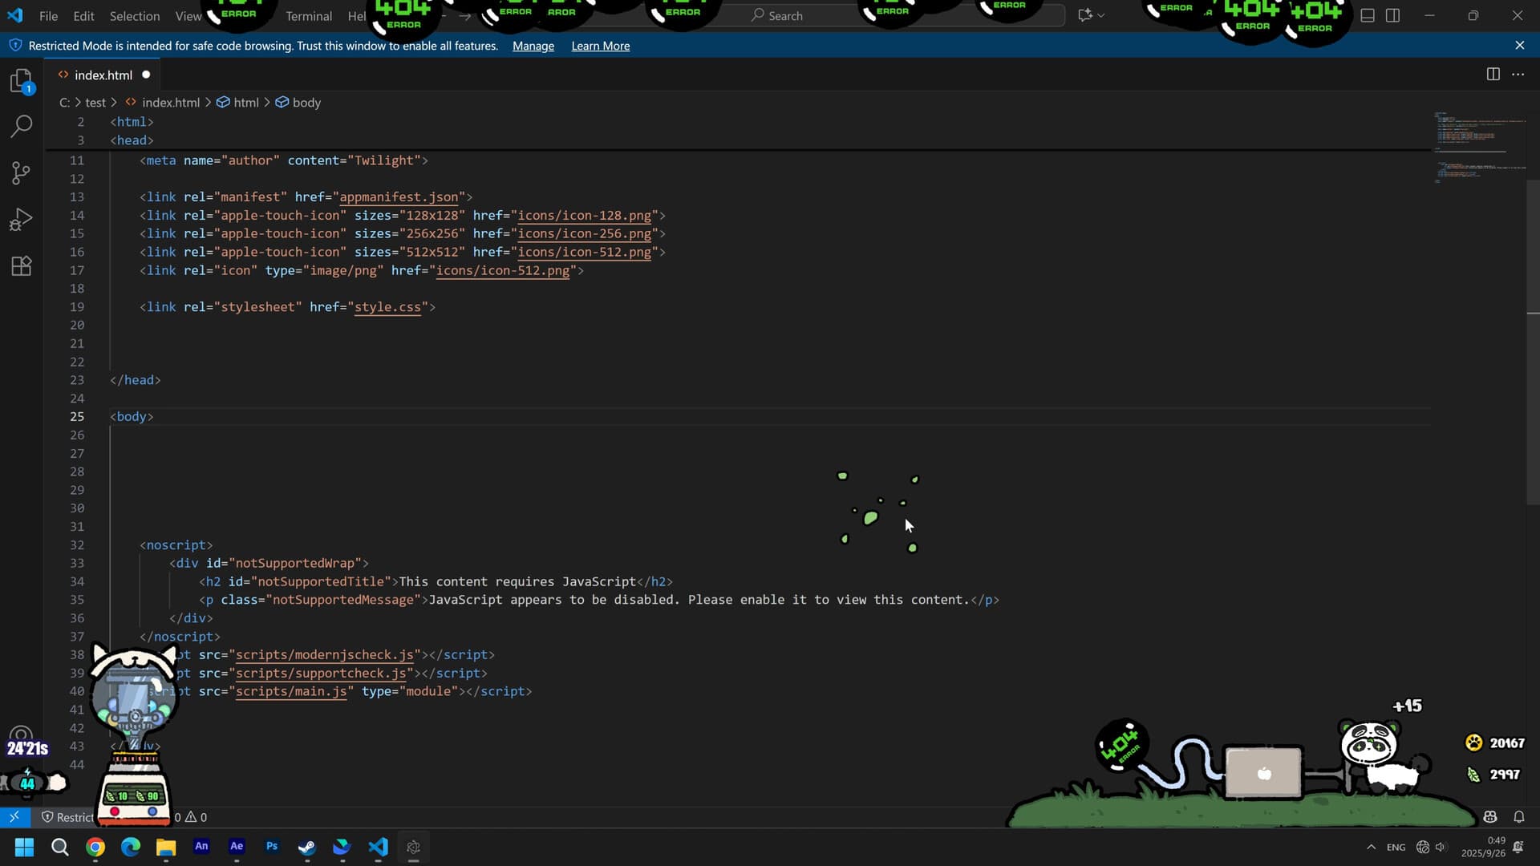
Task: Open the notifications bell
Action: click(x=1519, y=817)
